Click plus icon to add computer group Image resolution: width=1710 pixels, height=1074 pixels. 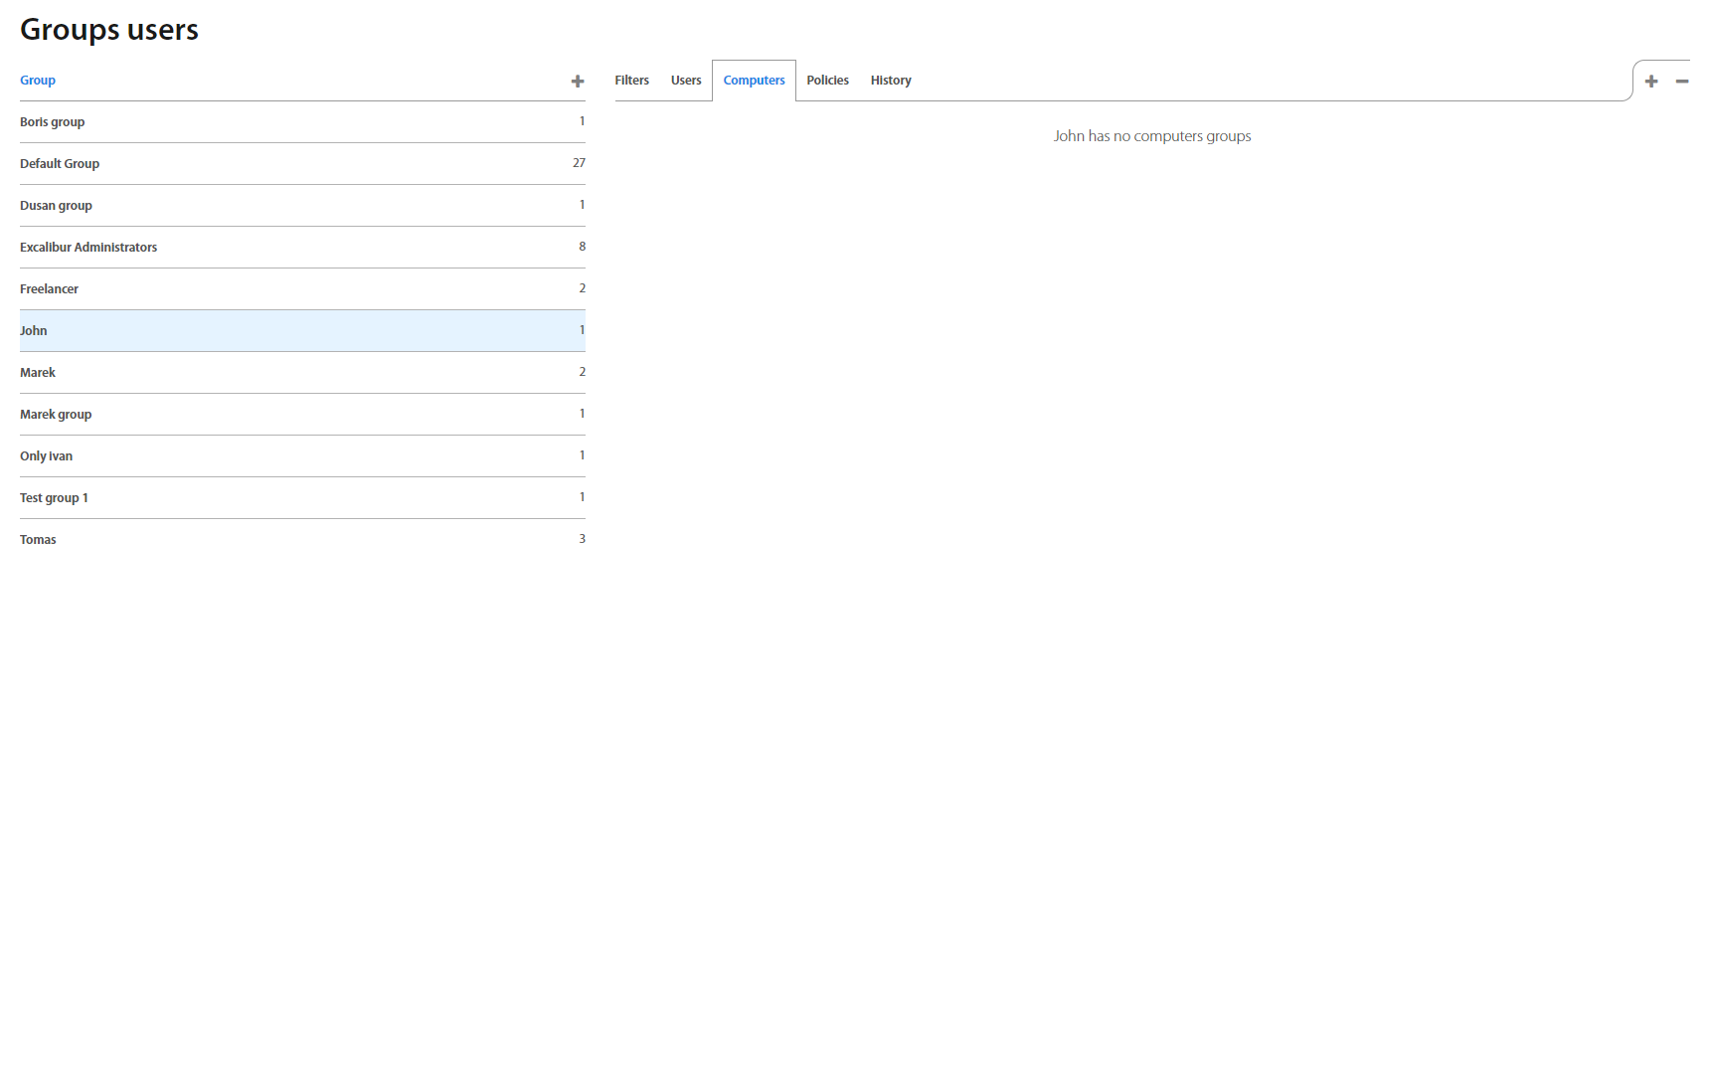coord(1651,82)
